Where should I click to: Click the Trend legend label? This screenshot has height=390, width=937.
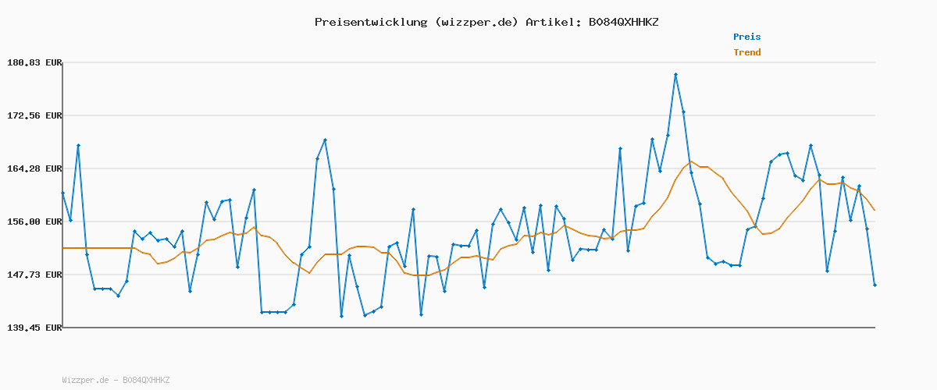point(746,53)
